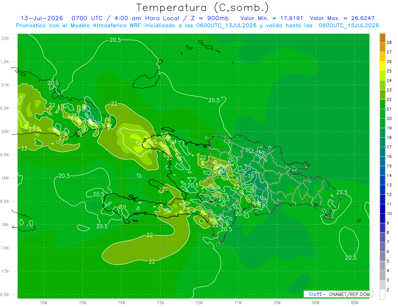Click the latitude label '21N'

coord(5,85)
